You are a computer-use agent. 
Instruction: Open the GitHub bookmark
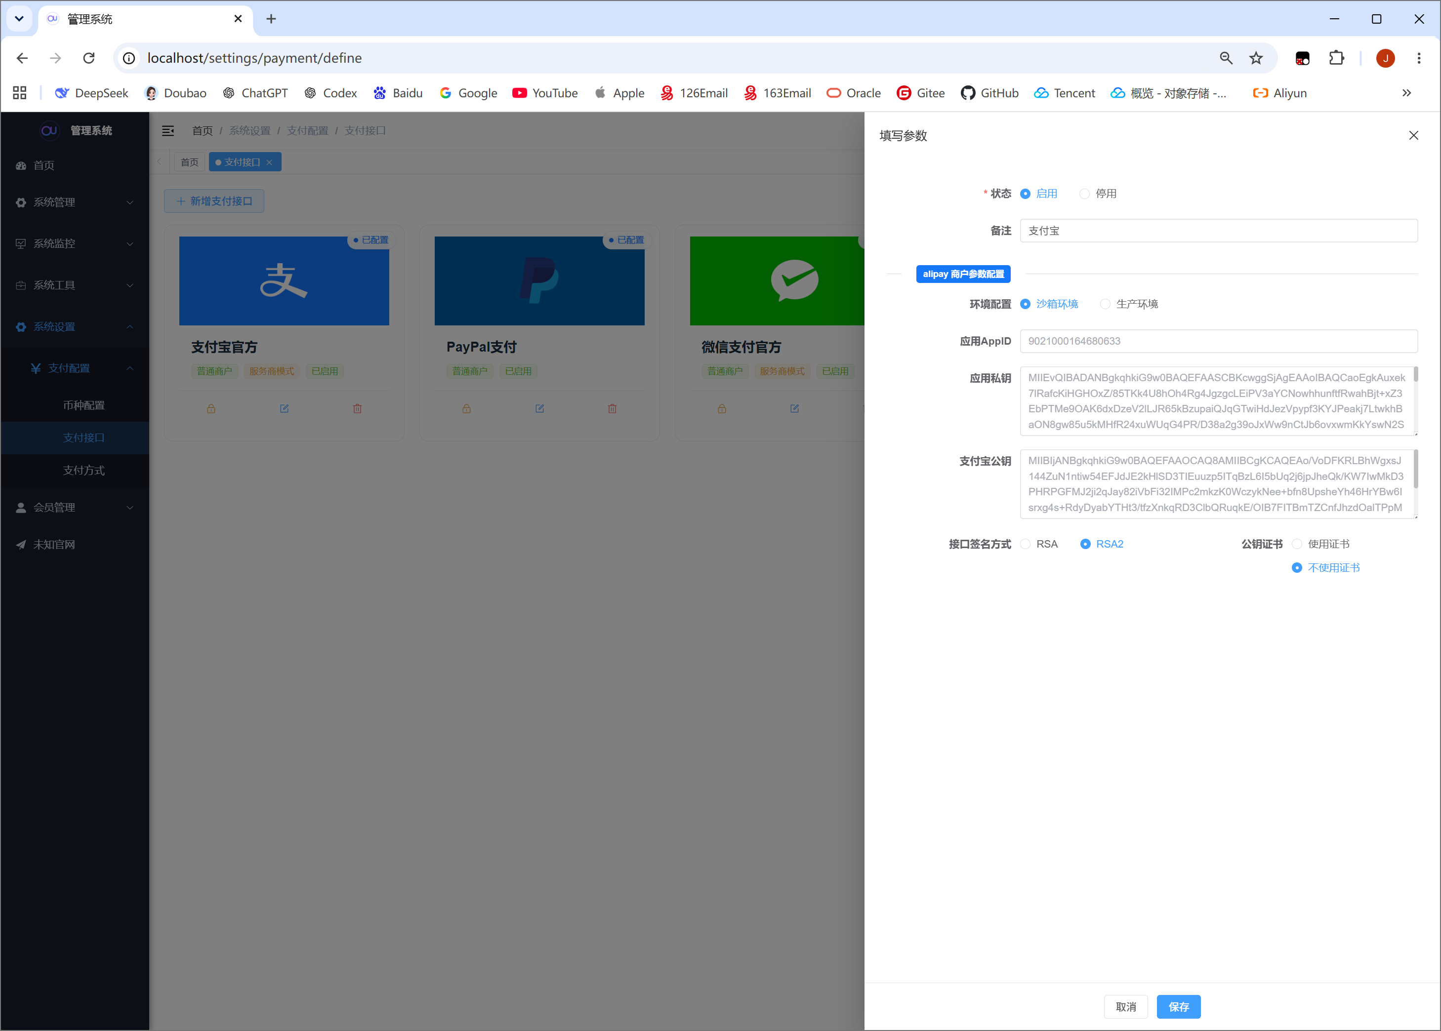click(989, 93)
